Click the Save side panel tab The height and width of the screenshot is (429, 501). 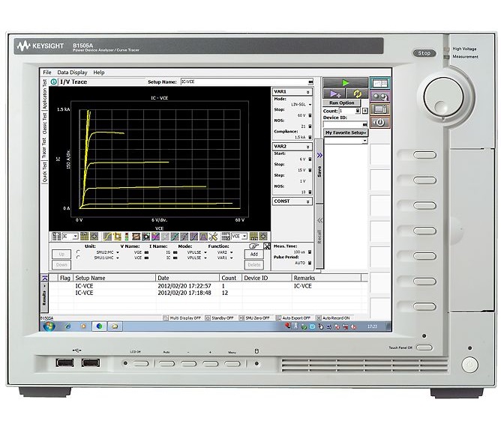(319, 171)
